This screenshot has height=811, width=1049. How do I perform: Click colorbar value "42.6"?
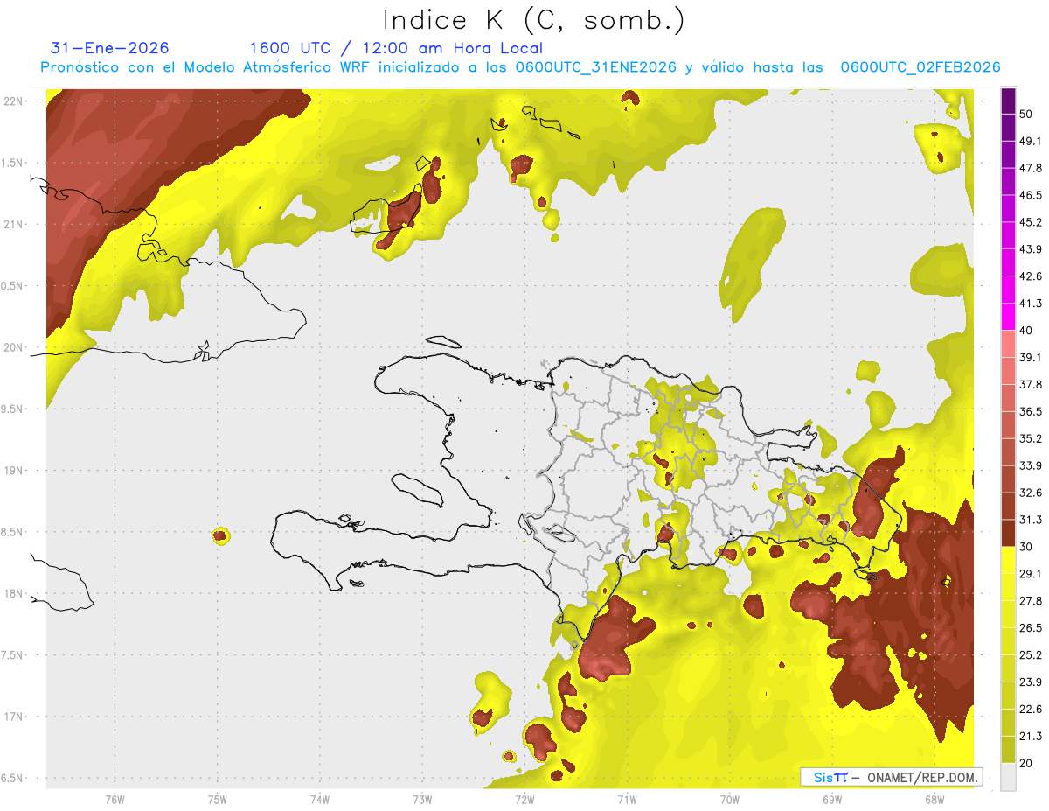[1031, 276]
